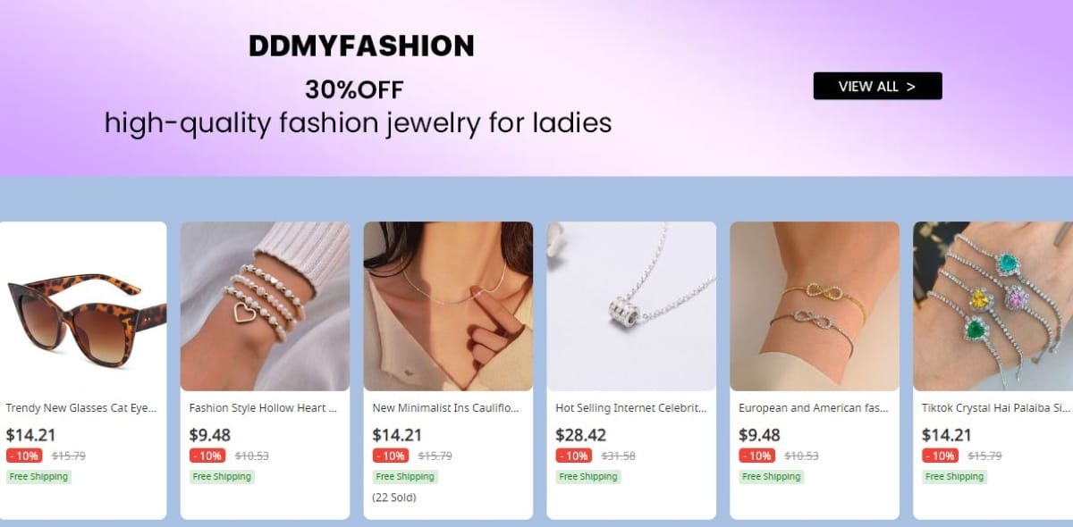Click the $28.42 price on the pendant necklace

(580, 435)
